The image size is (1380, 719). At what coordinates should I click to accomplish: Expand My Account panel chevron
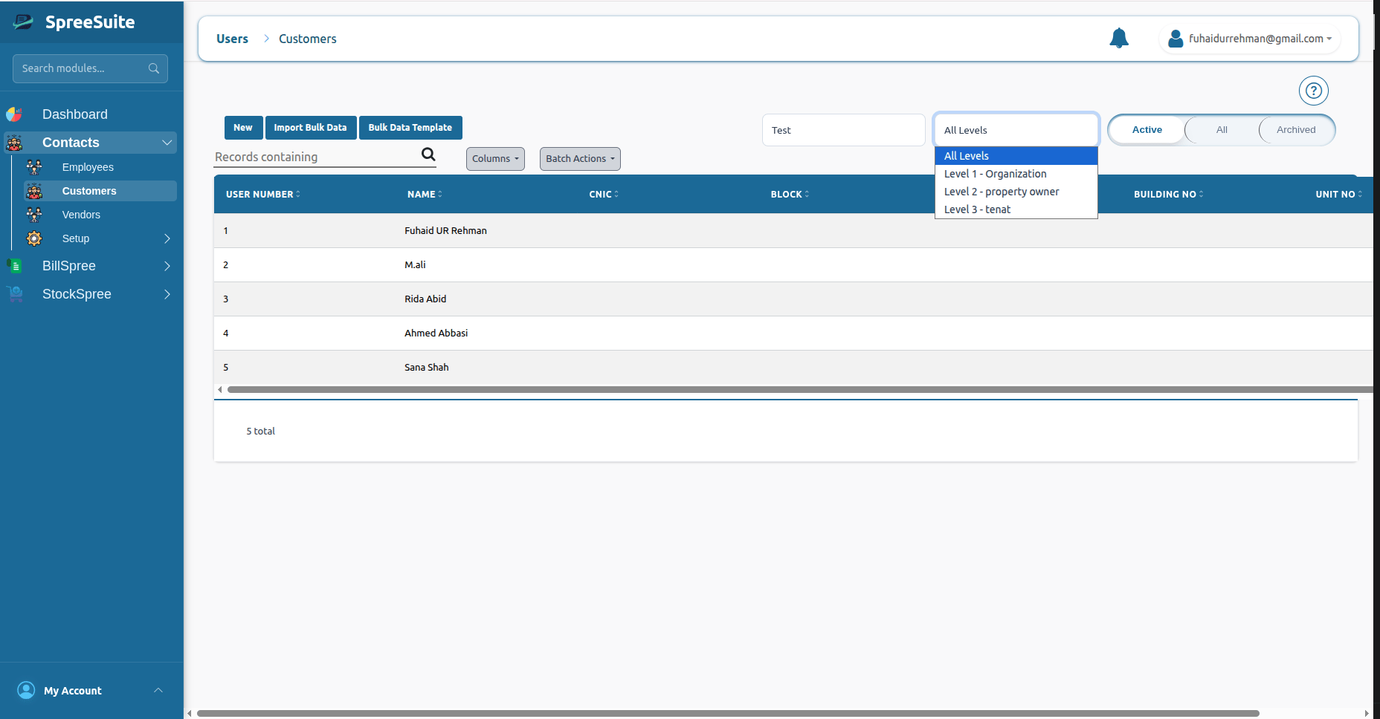pos(158,691)
